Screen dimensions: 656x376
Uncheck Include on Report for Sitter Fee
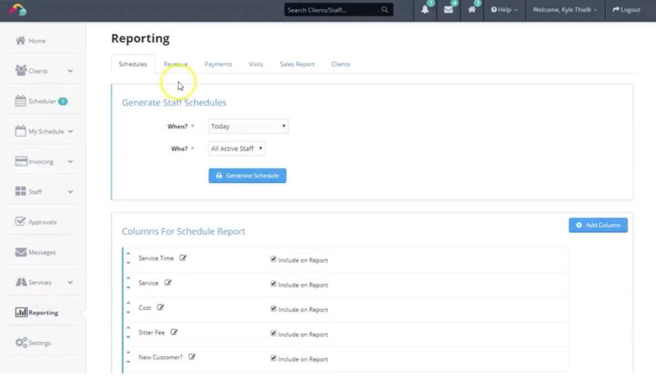pos(273,333)
